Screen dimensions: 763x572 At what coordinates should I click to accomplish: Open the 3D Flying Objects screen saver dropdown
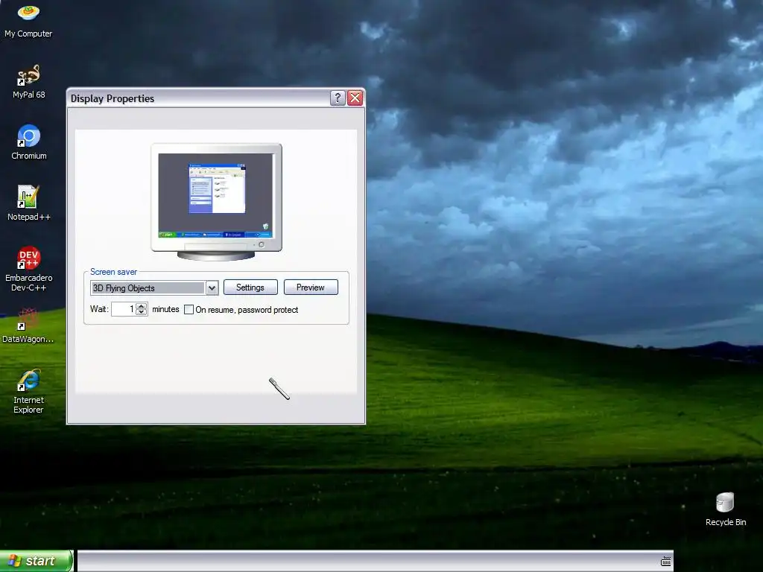tap(212, 288)
